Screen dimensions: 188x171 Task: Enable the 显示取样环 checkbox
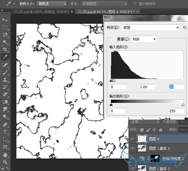click(x=135, y=4)
